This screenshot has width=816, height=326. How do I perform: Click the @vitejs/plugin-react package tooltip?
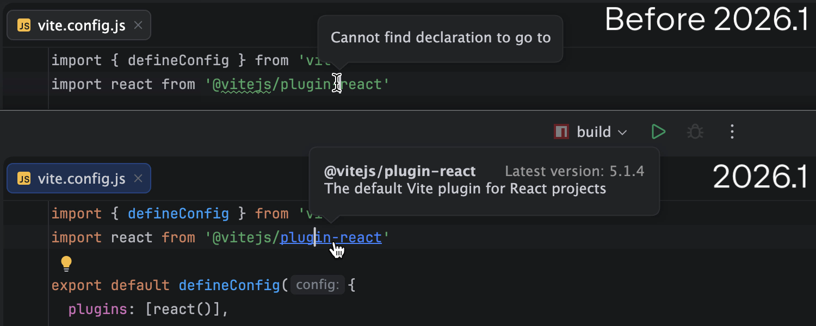click(400, 171)
